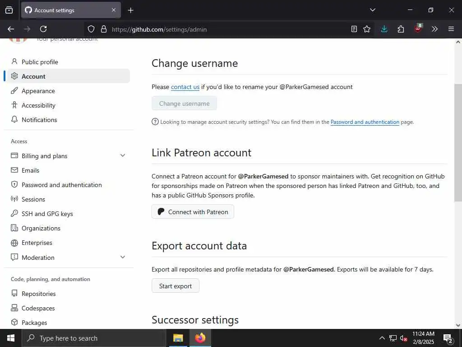Screen dimensions: 462x347
Task: Show more toolbar tools chevron
Action: [x=434, y=29]
